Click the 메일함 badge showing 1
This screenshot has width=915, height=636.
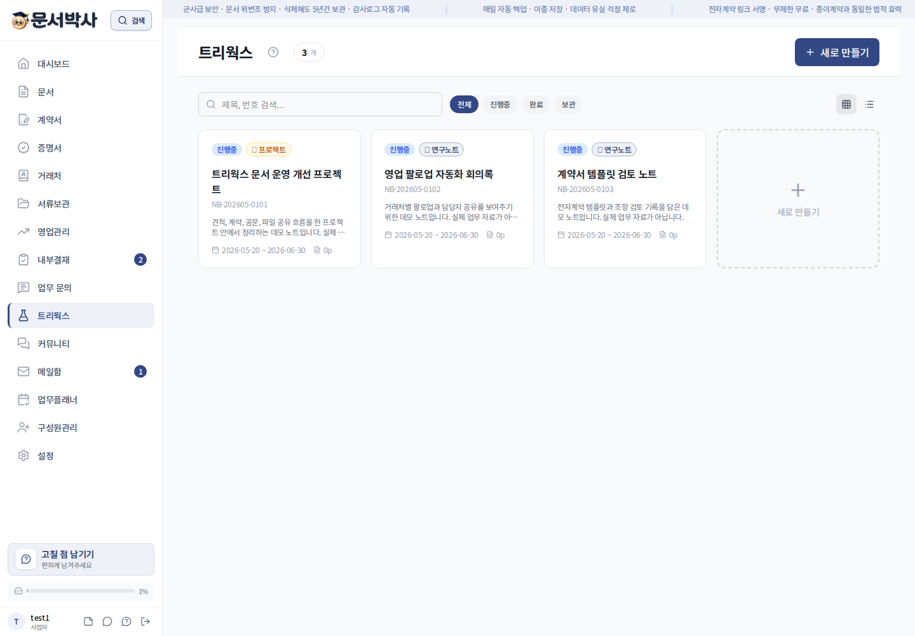(140, 371)
